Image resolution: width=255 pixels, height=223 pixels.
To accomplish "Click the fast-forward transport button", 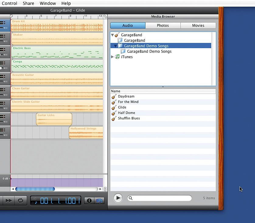I will [9, 200].
